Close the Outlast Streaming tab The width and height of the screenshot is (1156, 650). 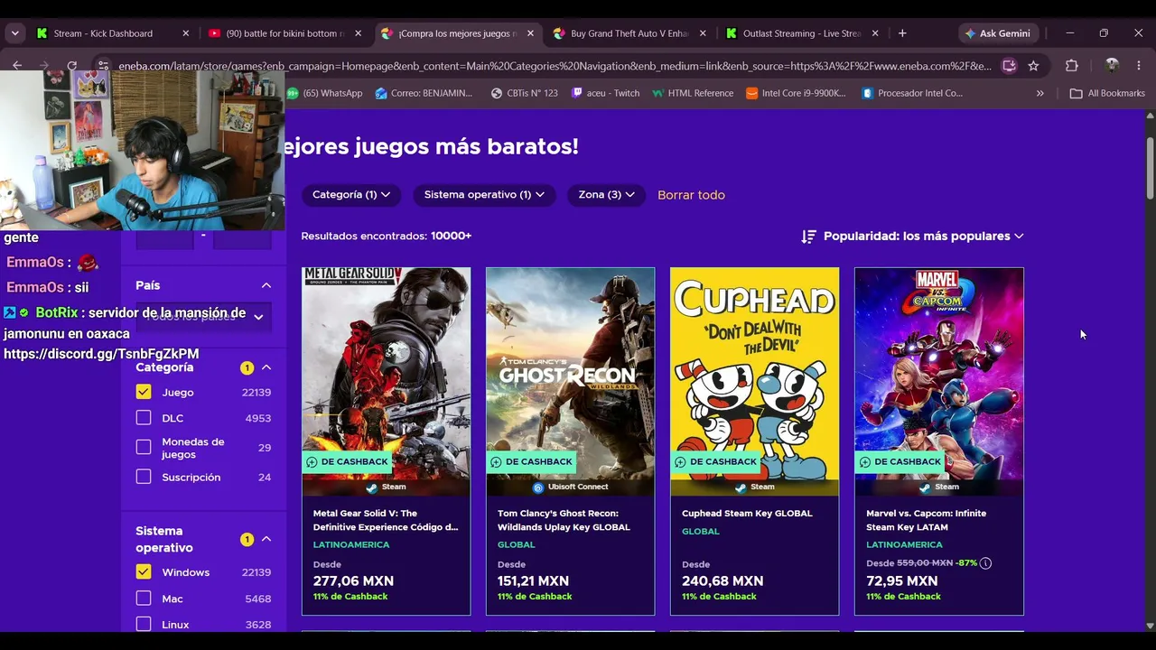coord(874,33)
